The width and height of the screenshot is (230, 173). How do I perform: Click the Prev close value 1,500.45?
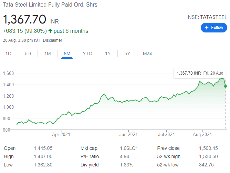coord(208,148)
